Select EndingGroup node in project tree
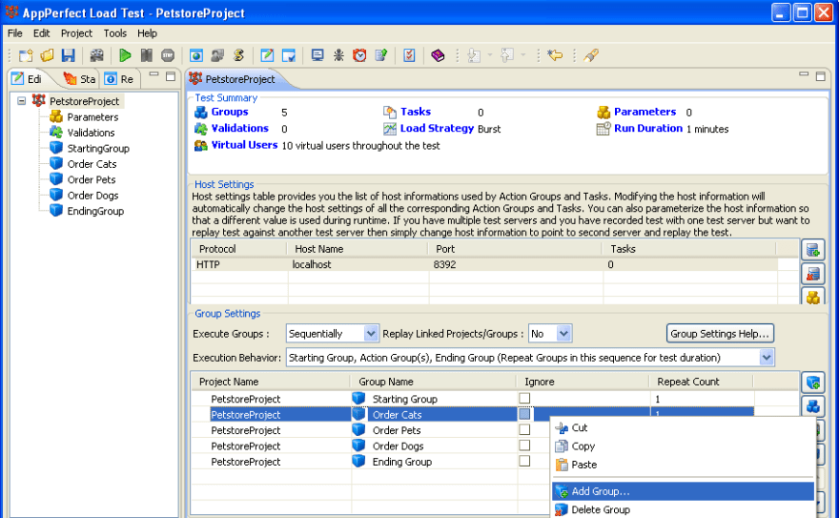This screenshot has height=518, width=839. (x=95, y=211)
